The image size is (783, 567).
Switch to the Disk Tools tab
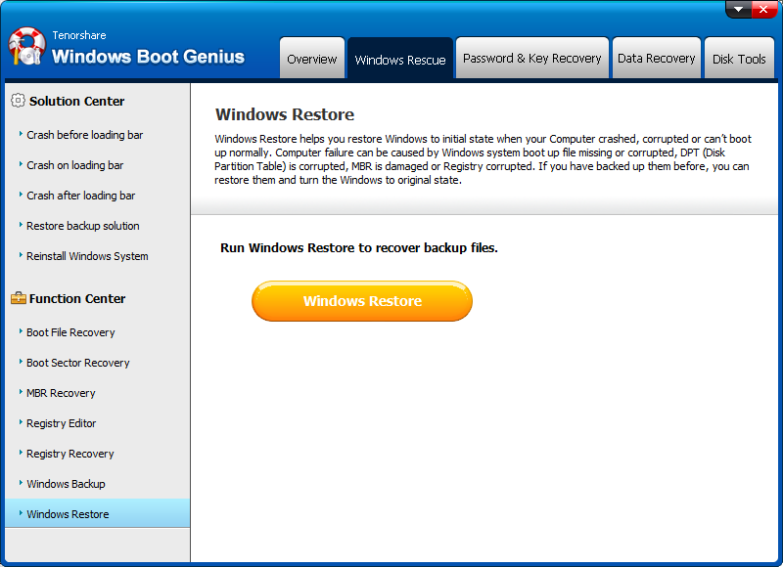click(739, 58)
